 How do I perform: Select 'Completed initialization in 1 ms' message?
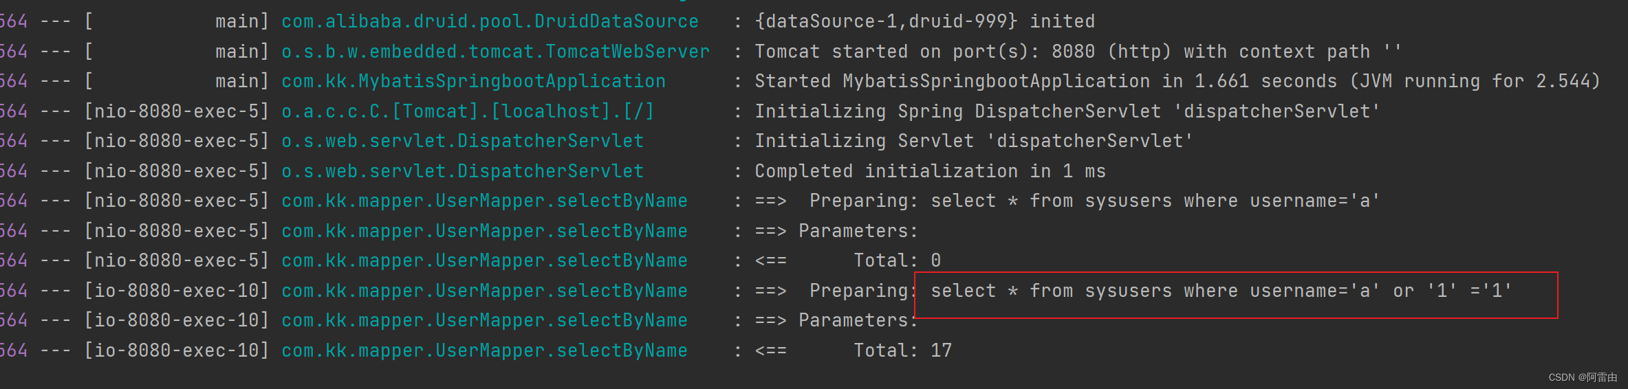click(x=930, y=171)
